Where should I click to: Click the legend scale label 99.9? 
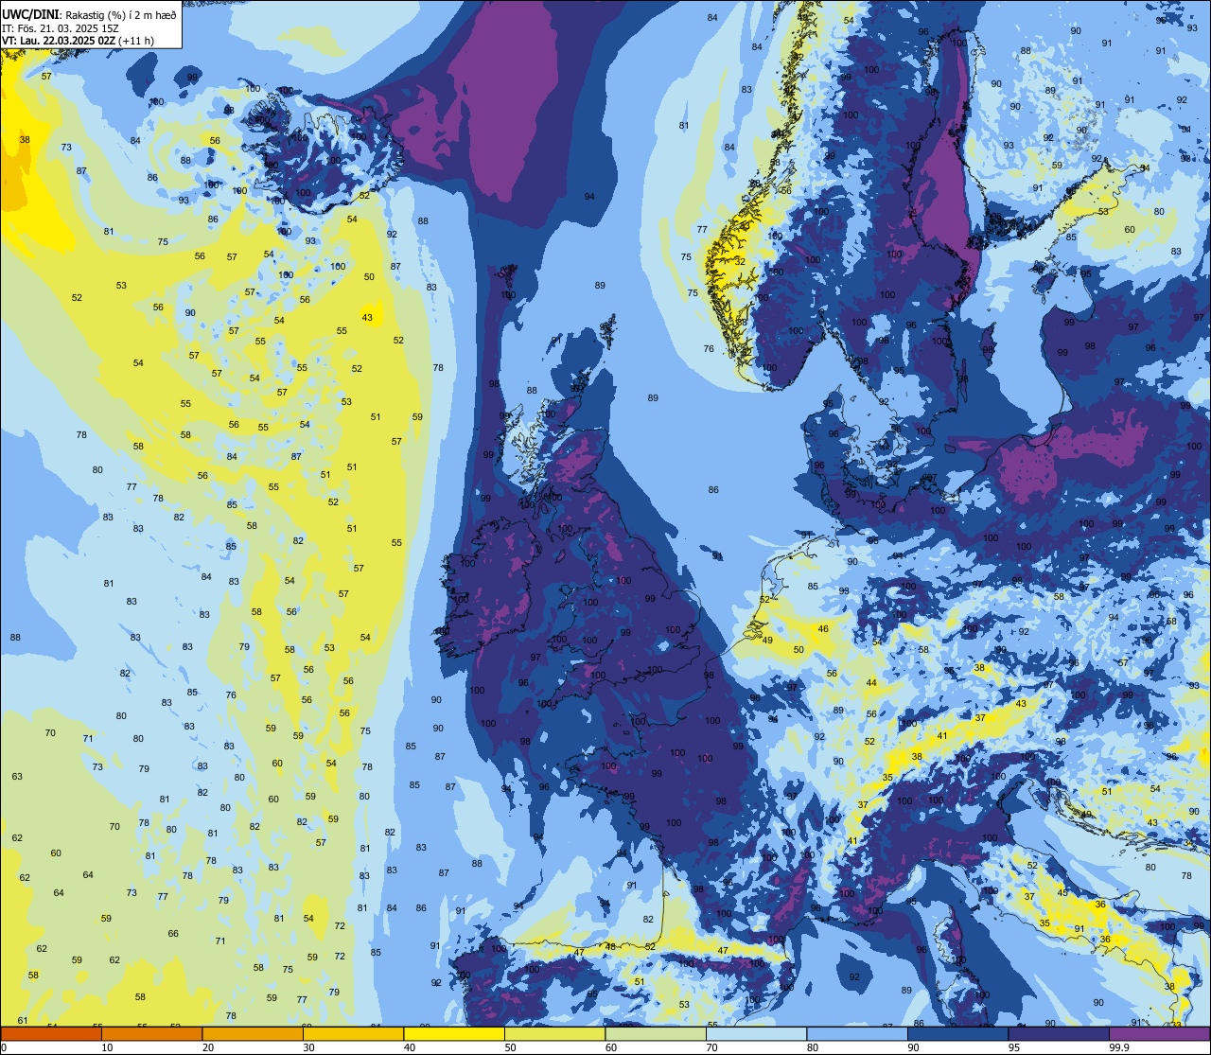1119,1047
